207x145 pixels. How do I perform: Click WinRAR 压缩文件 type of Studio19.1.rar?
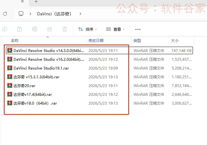point(149,68)
